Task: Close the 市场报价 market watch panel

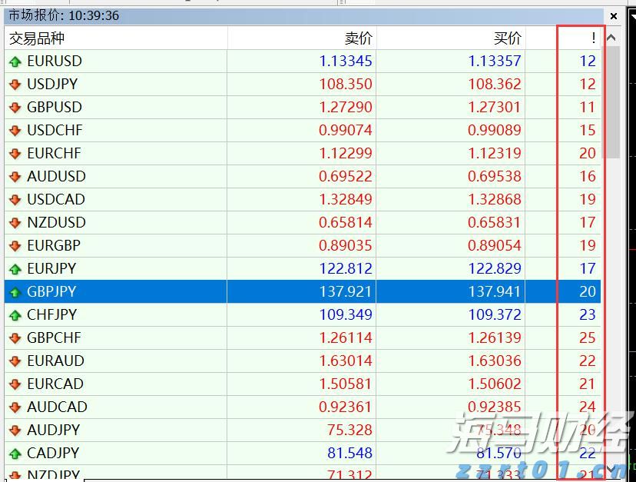Action: pos(614,15)
